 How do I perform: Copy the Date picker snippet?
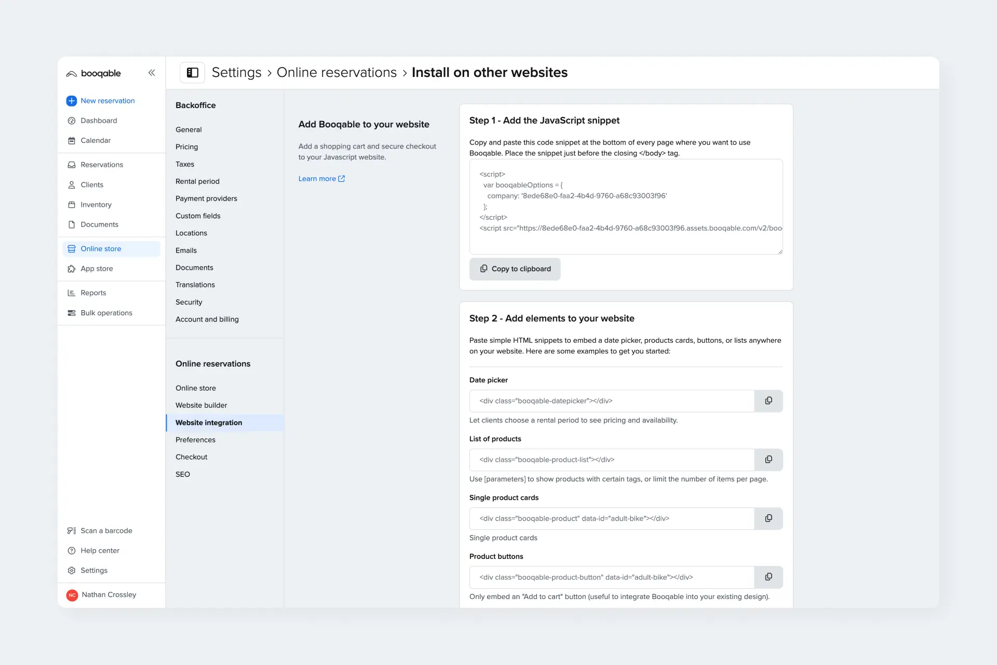769,401
